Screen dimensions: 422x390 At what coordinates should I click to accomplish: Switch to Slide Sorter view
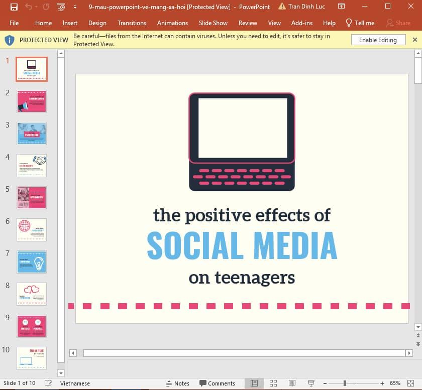(x=273, y=383)
